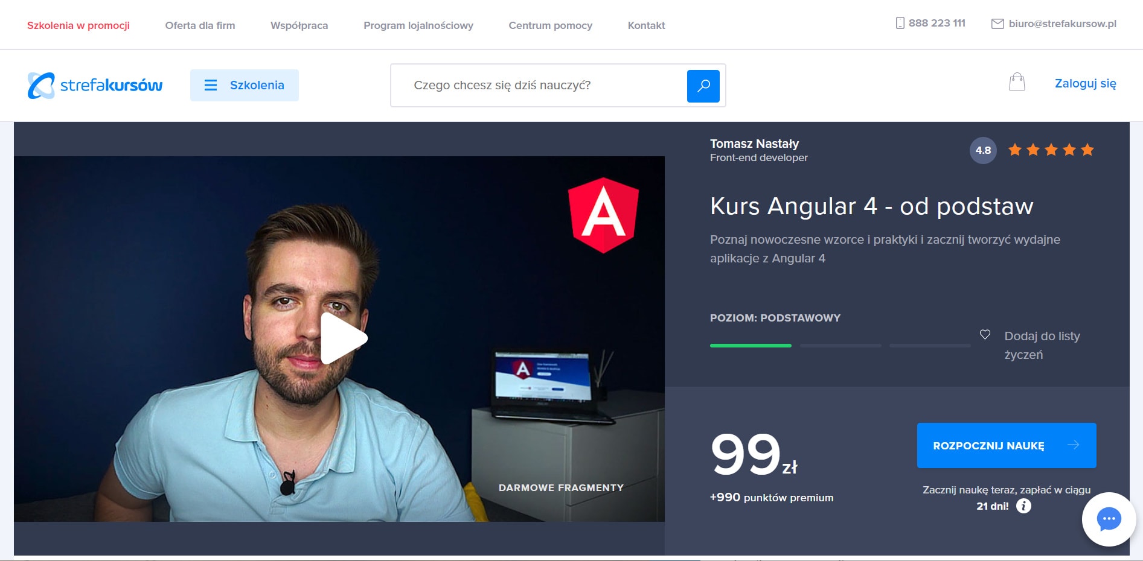Click the envelope email icon

point(997,24)
